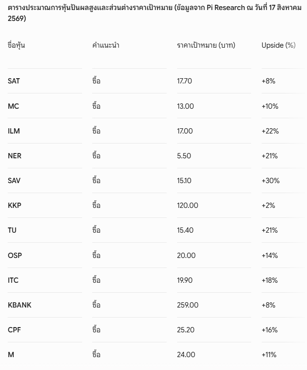Click the ILM stock name

(14, 131)
